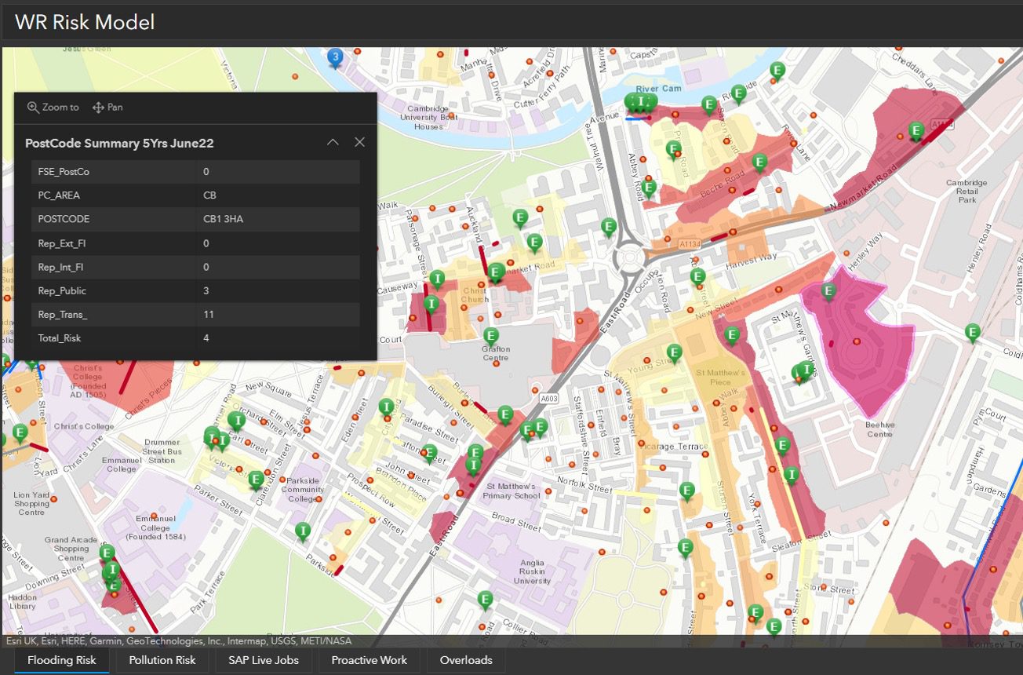Select green I marker on Parkside street
This screenshot has width=1023, height=675.
(x=303, y=531)
